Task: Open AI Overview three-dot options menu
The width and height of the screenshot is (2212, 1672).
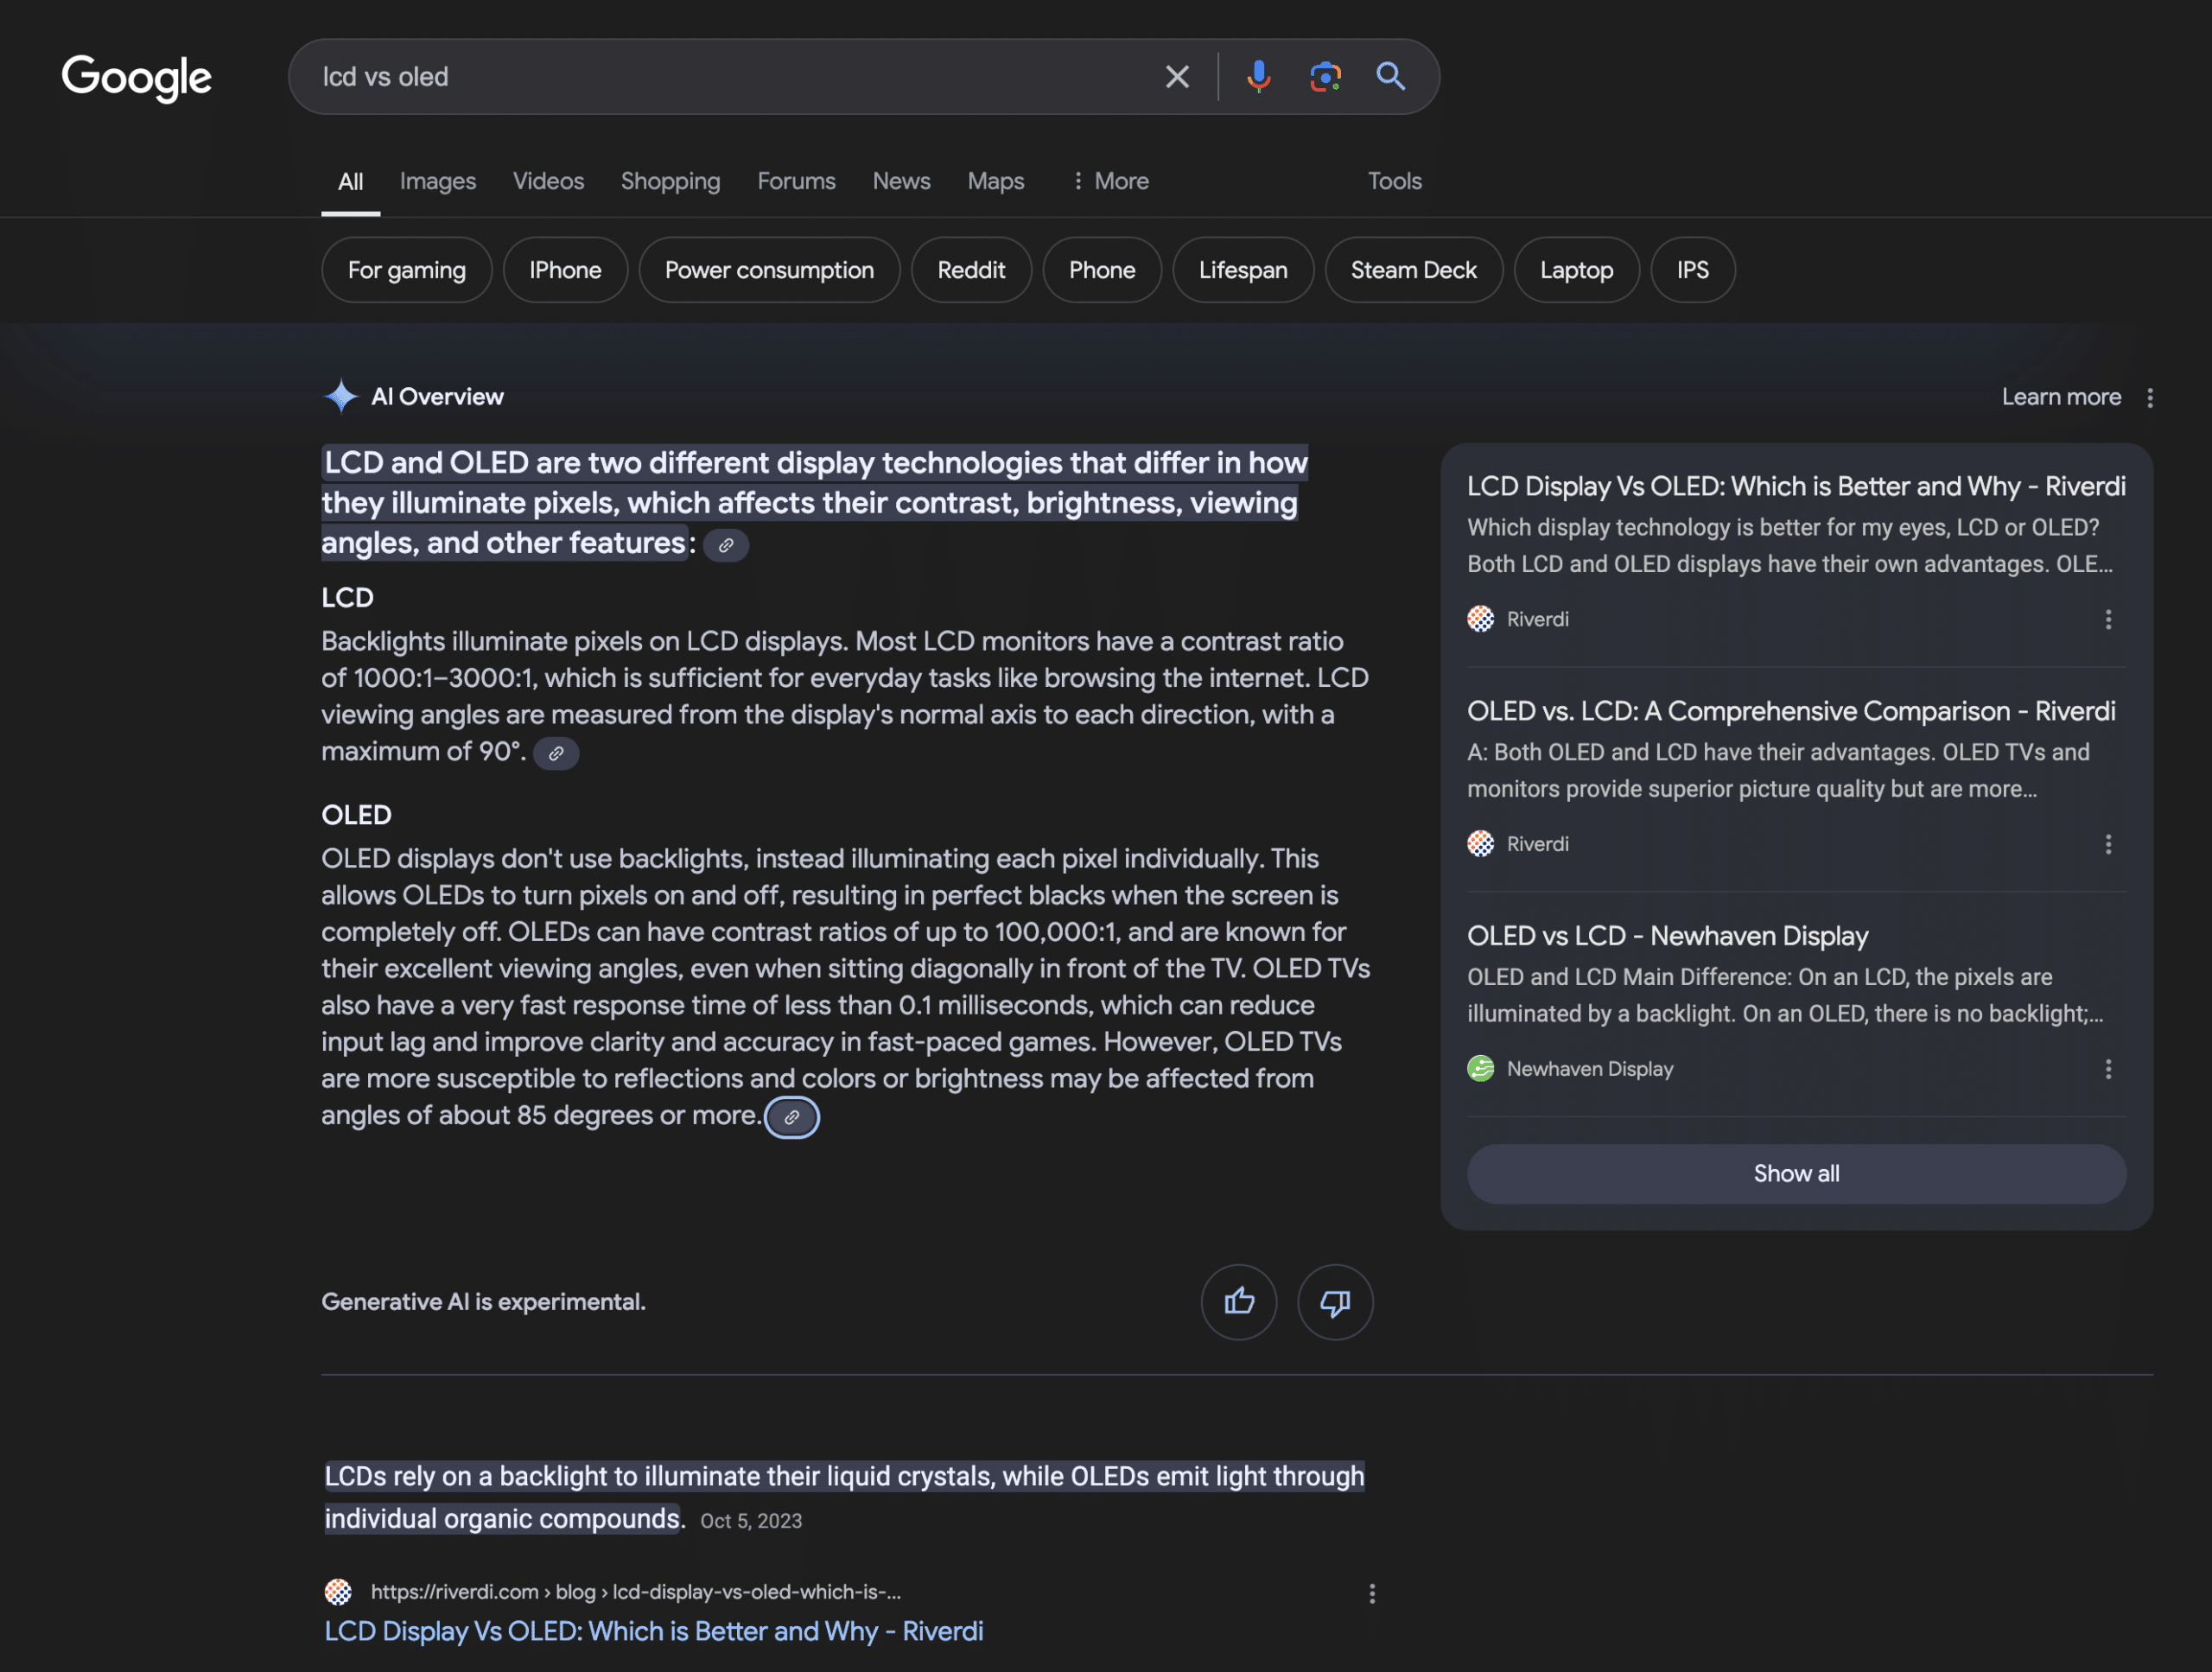Action: pyautogui.click(x=2150, y=398)
